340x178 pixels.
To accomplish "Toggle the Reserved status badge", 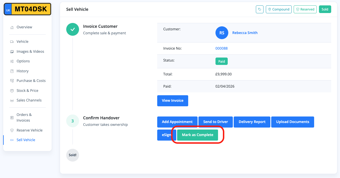I will pyautogui.click(x=305, y=9).
